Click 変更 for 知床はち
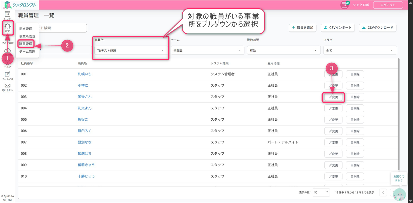Viewport: 413px width, 203px height. pos(333,154)
